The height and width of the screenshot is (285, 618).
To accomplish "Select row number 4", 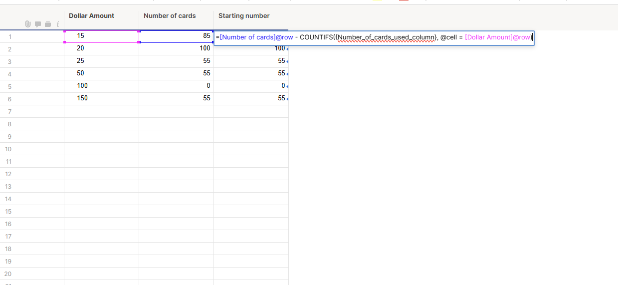I will coord(10,74).
